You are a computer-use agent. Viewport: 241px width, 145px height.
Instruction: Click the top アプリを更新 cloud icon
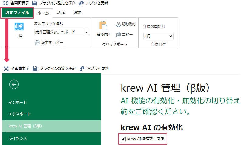pos(81,3)
